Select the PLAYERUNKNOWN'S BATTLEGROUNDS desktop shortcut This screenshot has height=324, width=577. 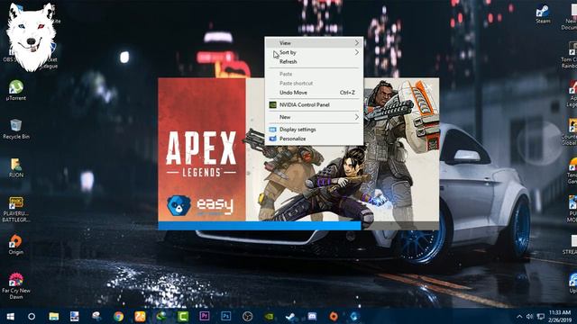(16, 209)
